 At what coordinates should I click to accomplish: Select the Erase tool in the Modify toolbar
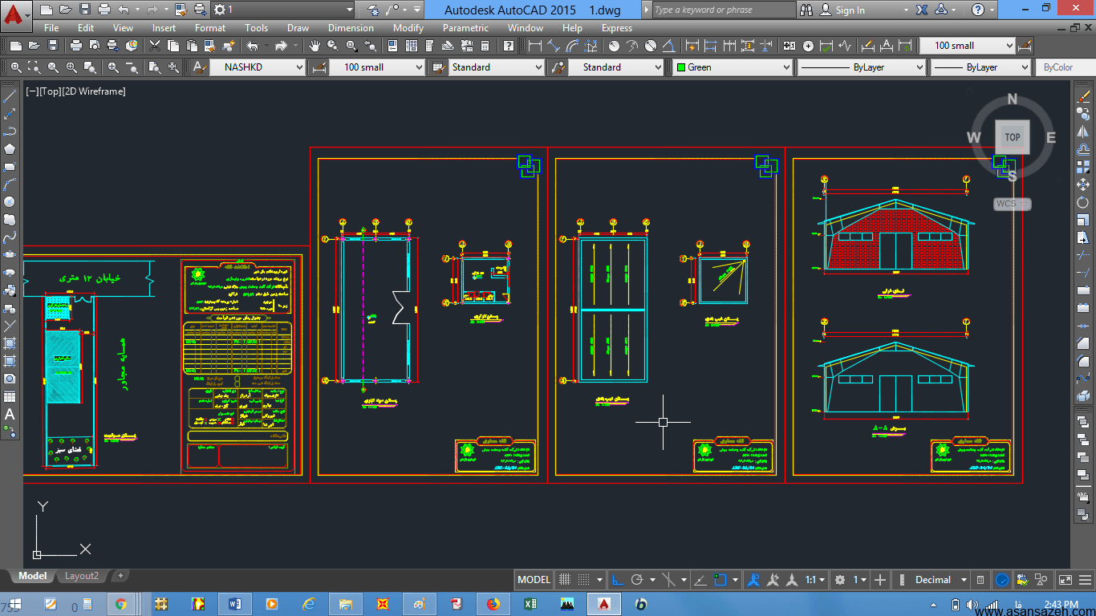(1084, 96)
